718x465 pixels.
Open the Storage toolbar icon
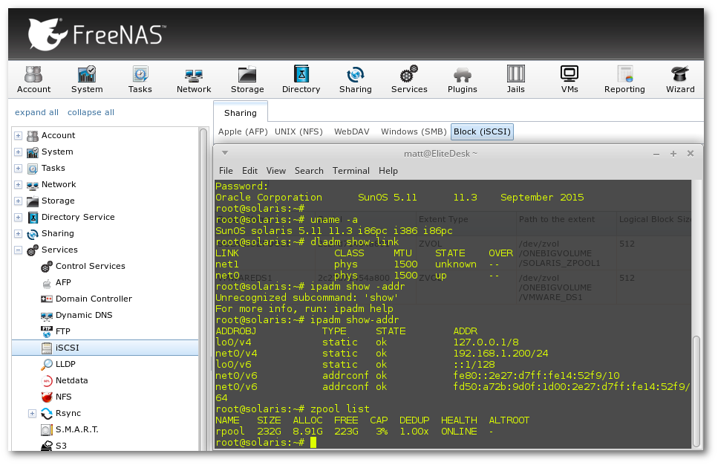[x=247, y=79]
